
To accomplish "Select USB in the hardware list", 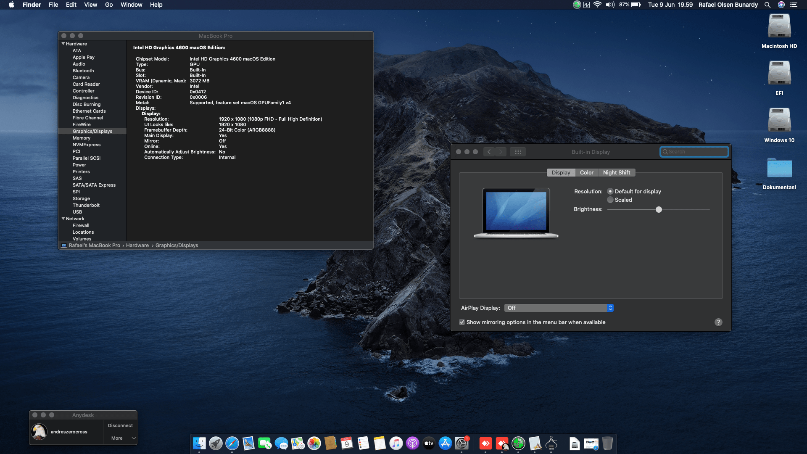I will point(77,212).
